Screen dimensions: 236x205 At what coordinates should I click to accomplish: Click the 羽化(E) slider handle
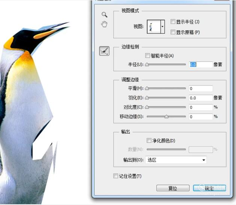tap(147, 98)
